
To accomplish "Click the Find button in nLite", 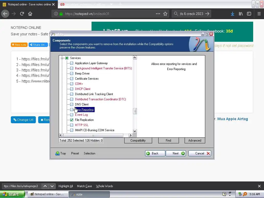I will click(168, 141).
